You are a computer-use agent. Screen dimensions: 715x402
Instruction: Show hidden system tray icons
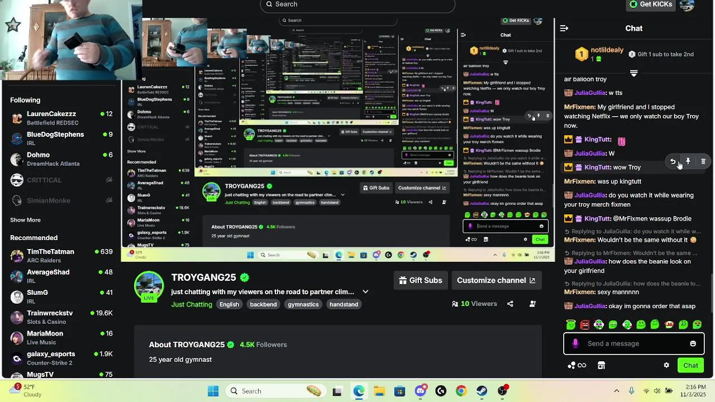tap(617, 391)
